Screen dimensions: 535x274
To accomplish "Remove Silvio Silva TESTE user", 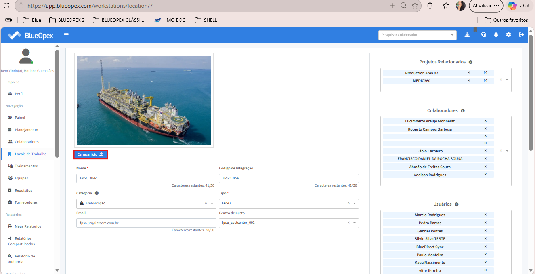I will click(x=485, y=238).
